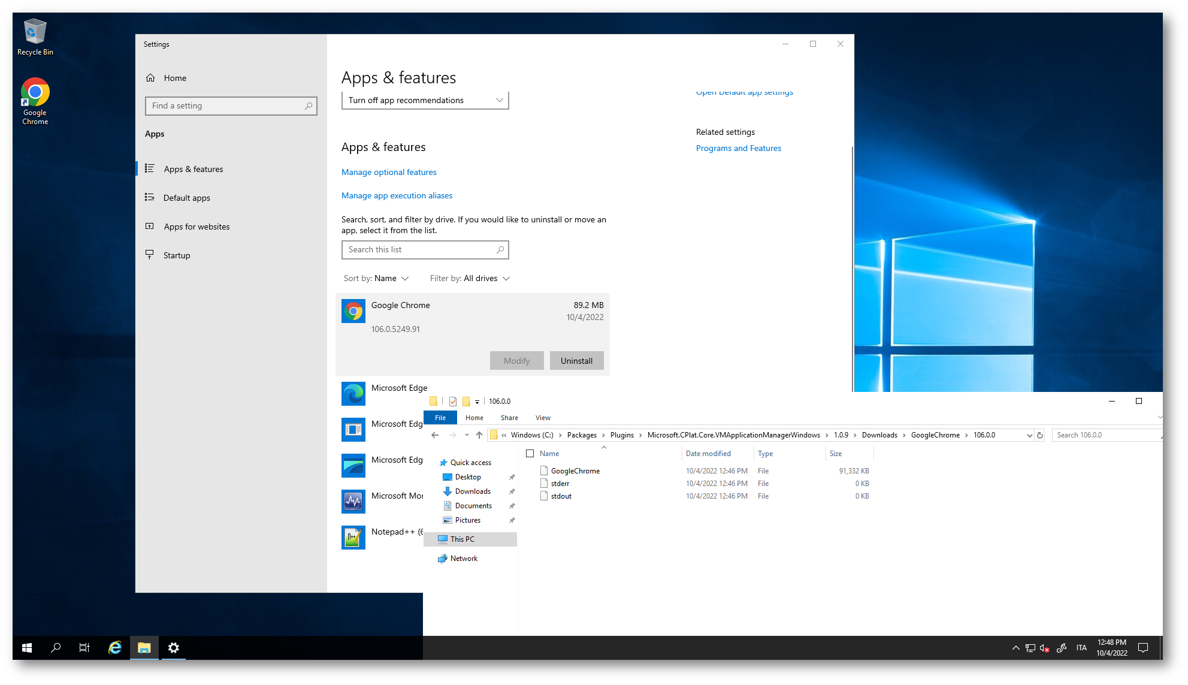Click the Google Chrome app icon in list
The height and width of the screenshot is (685, 1188).
coord(353,311)
